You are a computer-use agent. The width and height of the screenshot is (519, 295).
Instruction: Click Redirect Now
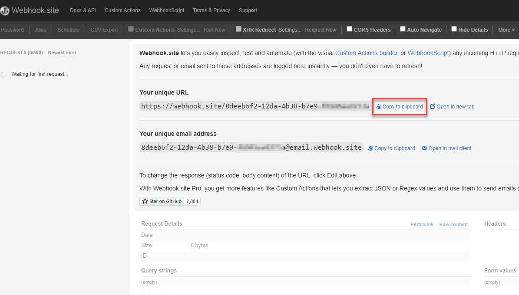click(321, 30)
